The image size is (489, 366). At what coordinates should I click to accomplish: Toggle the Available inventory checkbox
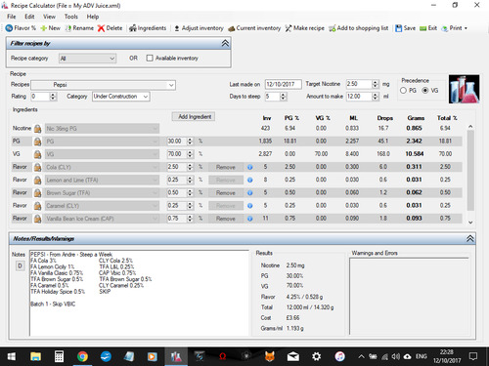click(150, 59)
